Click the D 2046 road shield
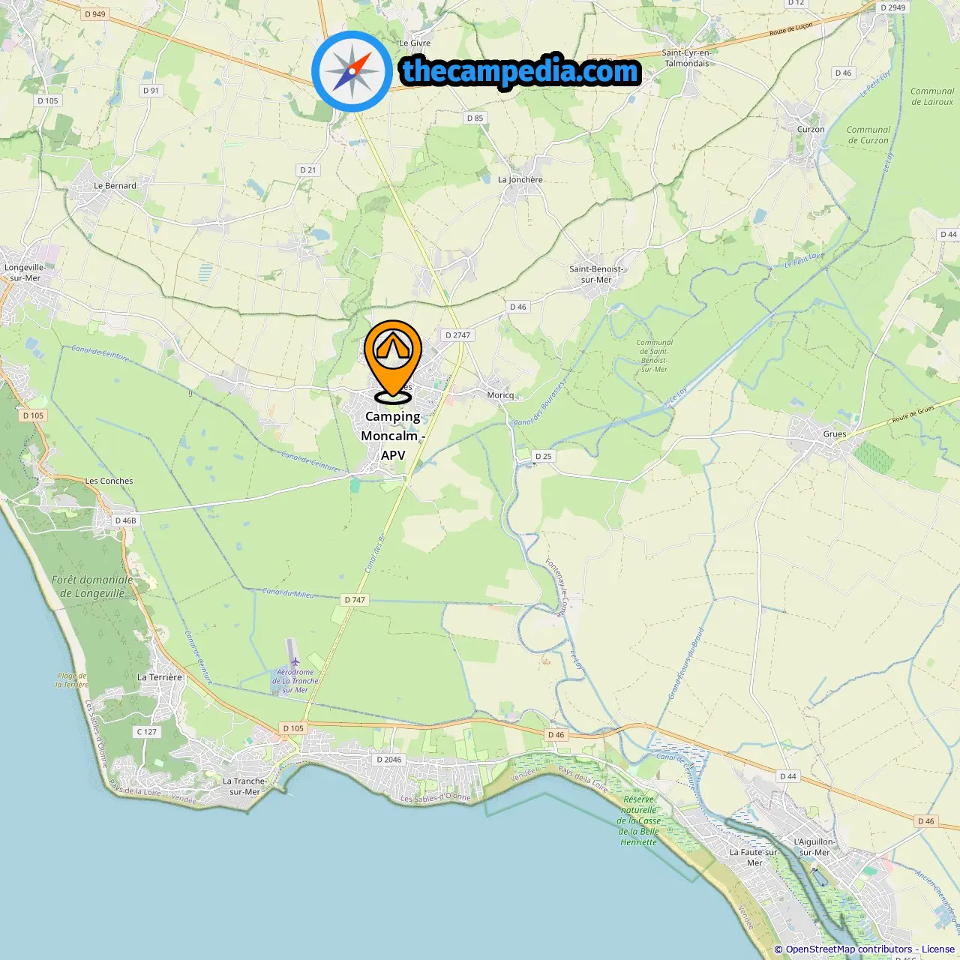The image size is (960, 960). (389, 760)
